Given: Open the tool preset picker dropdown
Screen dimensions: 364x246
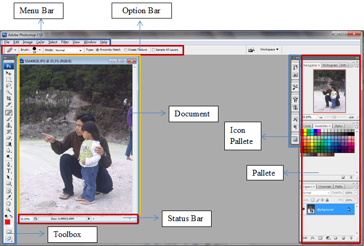Looking at the screenshot, I should point(15,50).
